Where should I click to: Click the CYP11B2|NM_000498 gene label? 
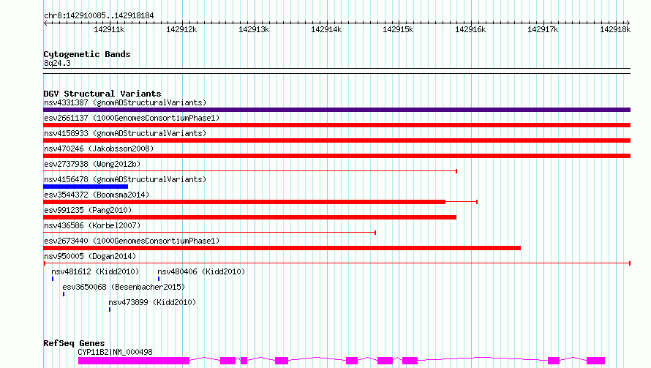click(x=116, y=352)
